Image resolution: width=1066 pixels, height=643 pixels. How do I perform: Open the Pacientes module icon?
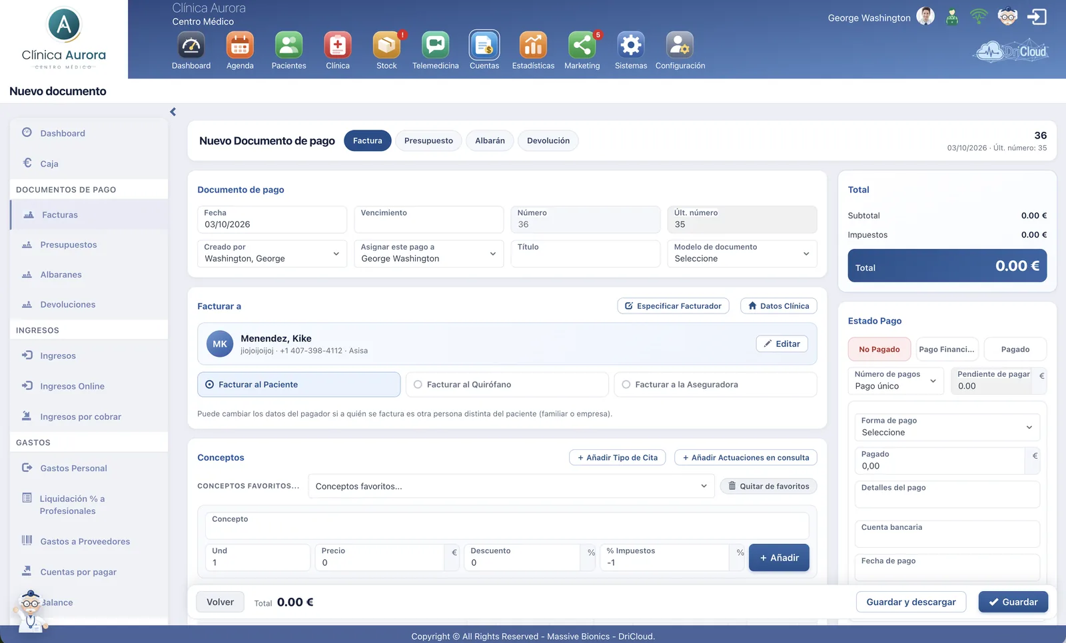(x=288, y=45)
